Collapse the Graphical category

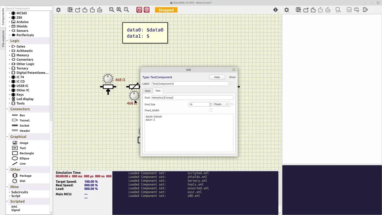(x=7, y=136)
